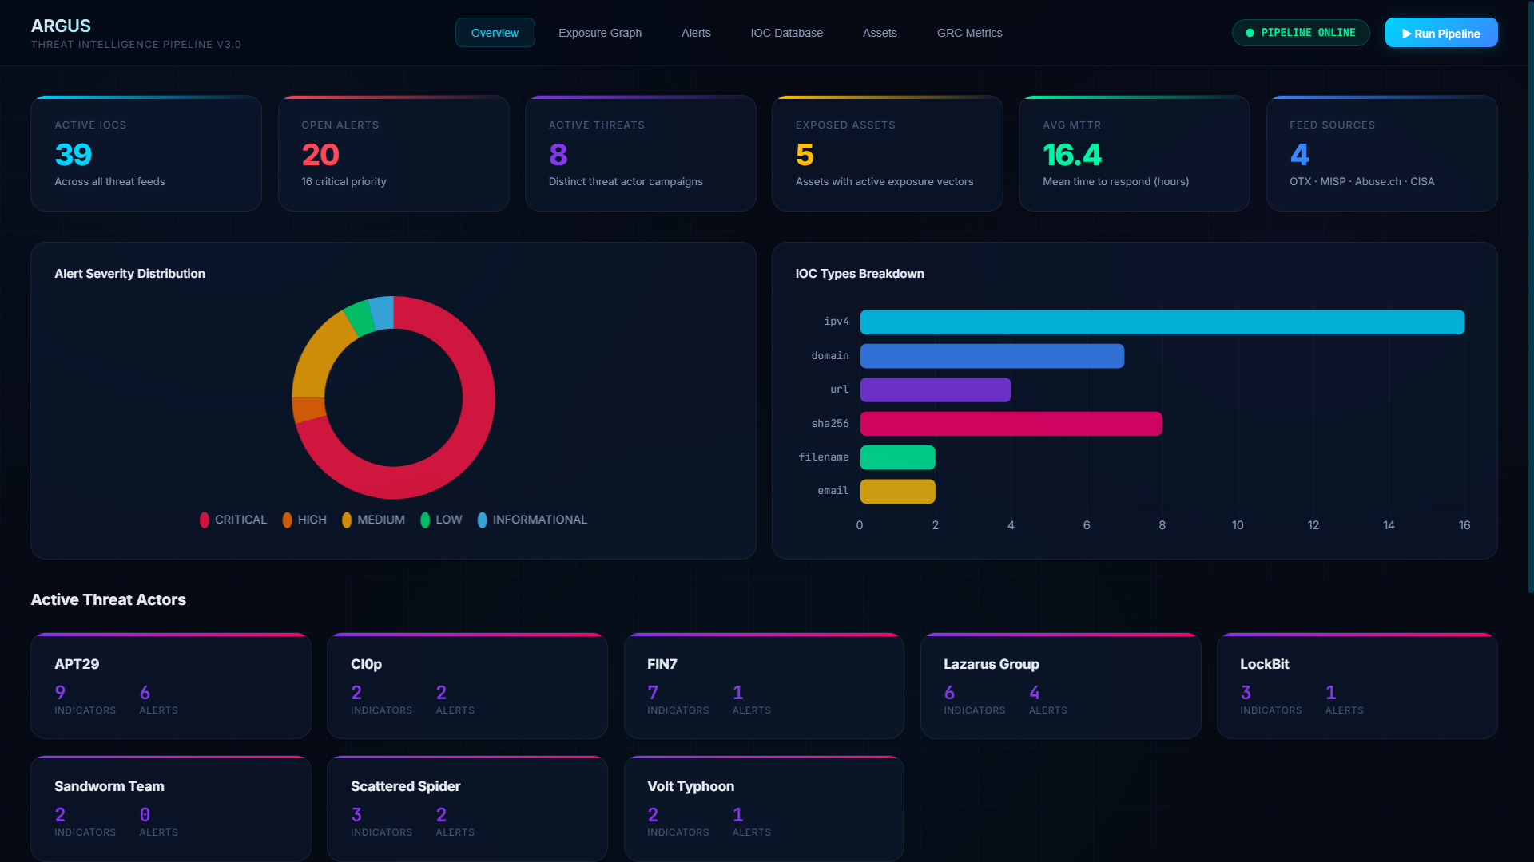Switch to GRC Metrics tab
The image size is (1534, 862).
(969, 33)
